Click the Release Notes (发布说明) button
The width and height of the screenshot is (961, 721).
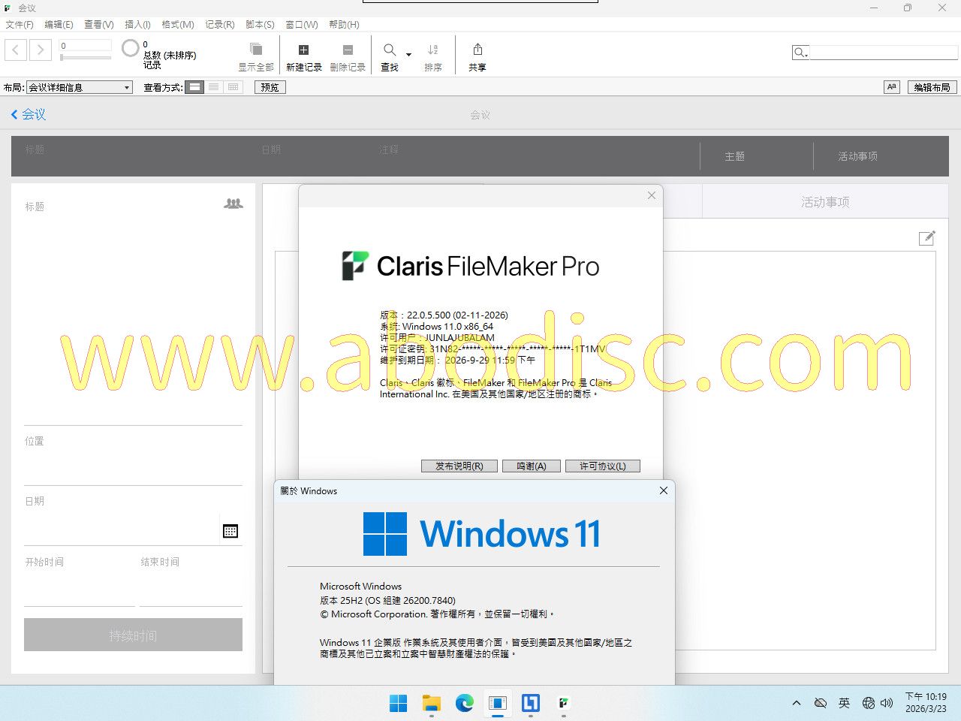[459, 466]
